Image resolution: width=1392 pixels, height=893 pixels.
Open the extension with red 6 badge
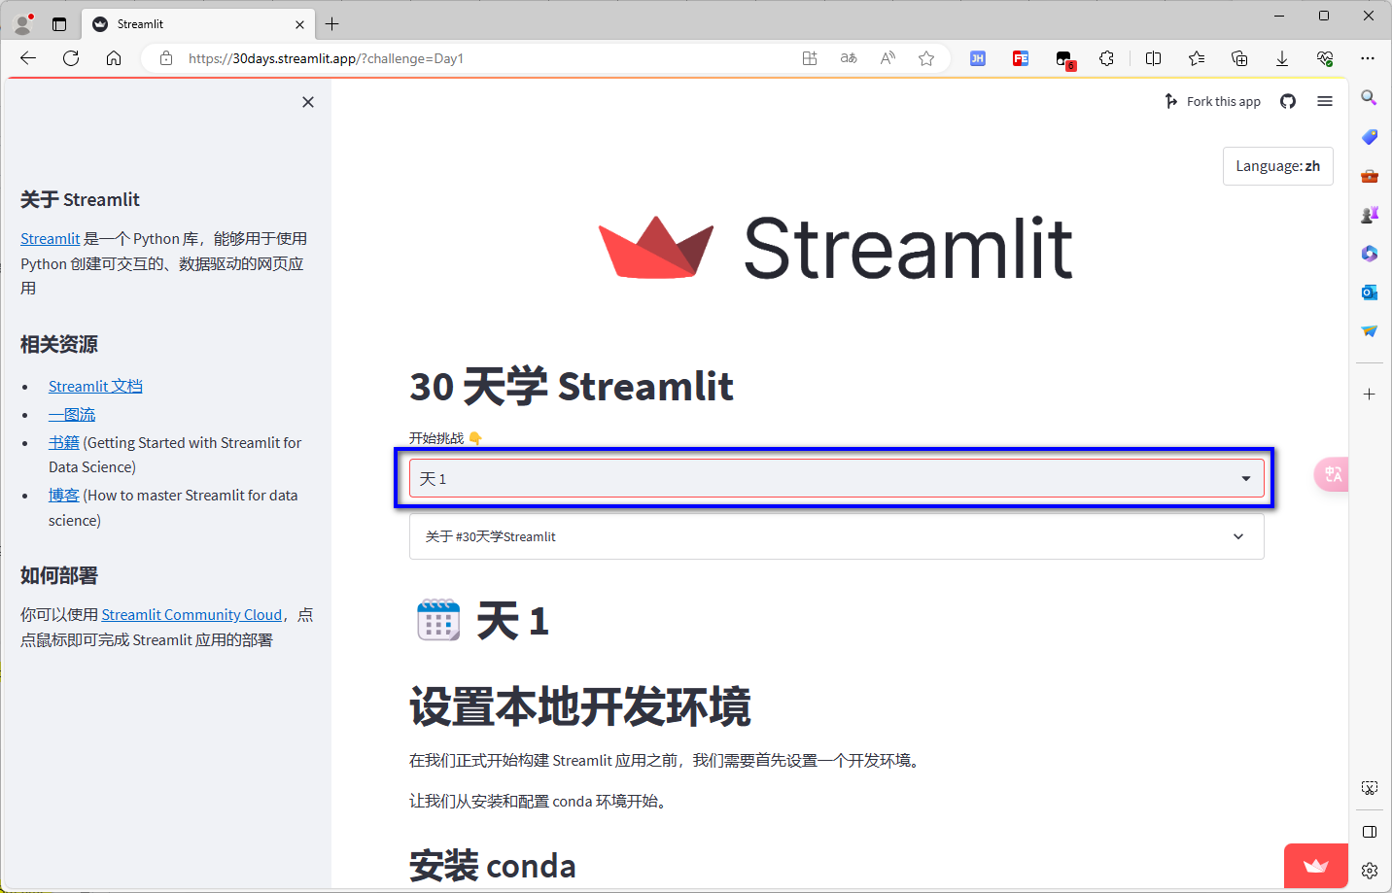tap(1064, 60)
